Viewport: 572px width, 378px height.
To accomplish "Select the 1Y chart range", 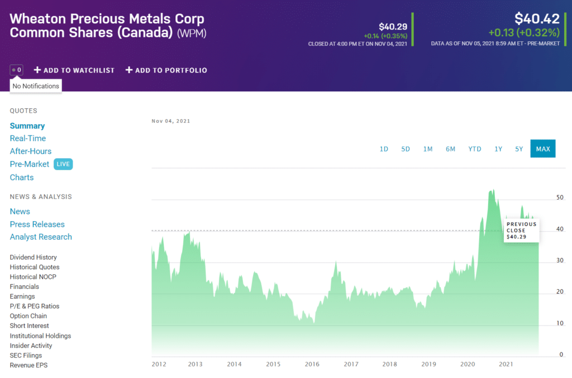I will point(498,149).
